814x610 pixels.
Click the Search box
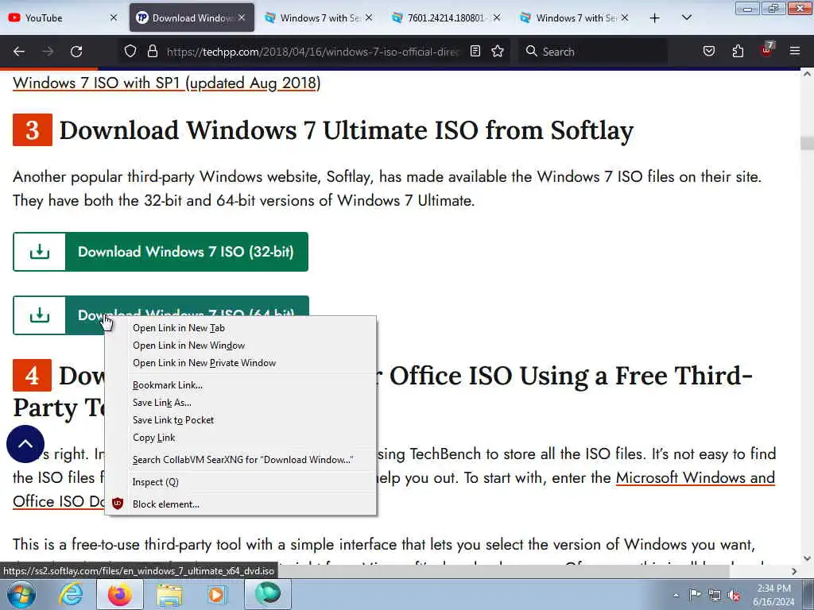tap(593, 52)
